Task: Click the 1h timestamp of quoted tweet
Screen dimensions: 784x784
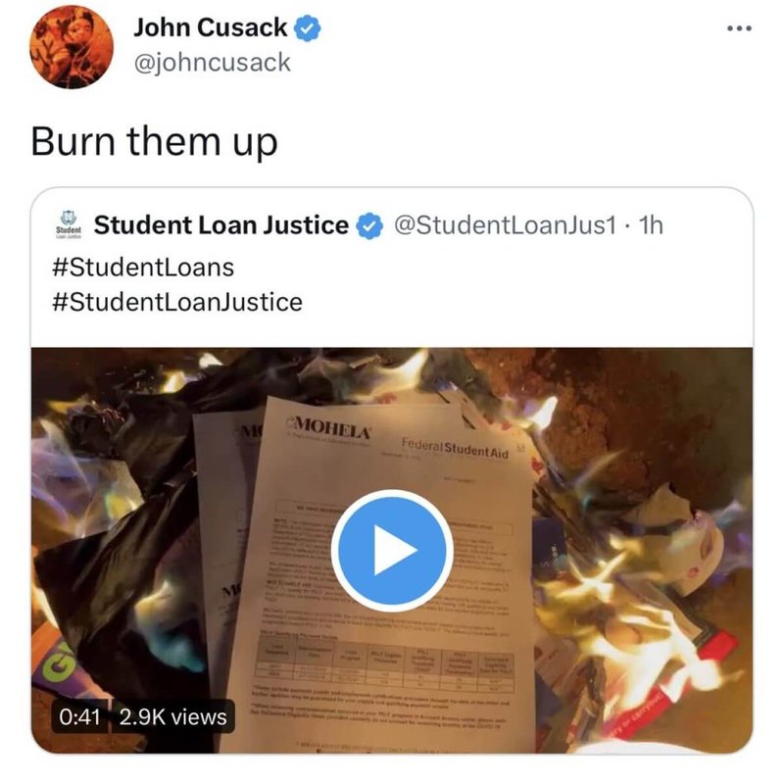Action: [652, 225]
